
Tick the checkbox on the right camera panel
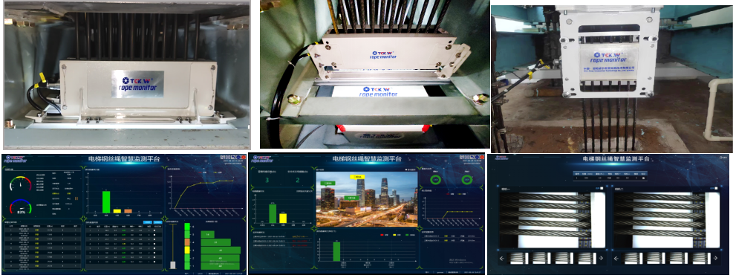click(716, 188)
